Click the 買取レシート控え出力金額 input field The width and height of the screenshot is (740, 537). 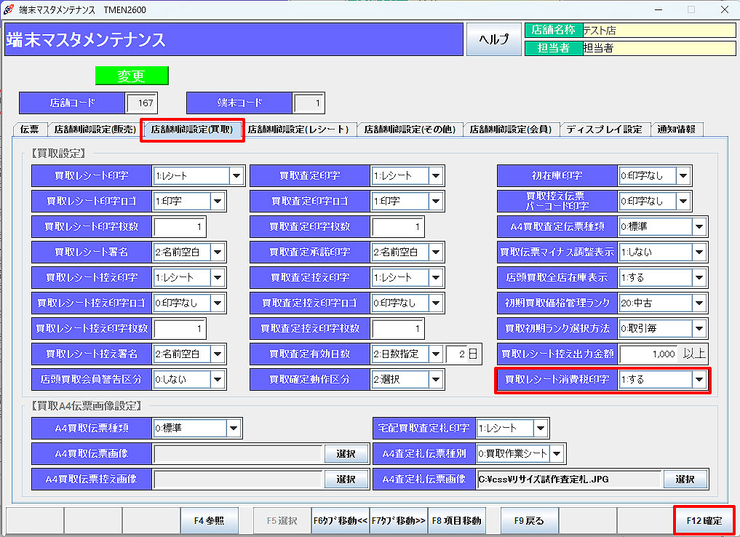click(x=648, y=354)
